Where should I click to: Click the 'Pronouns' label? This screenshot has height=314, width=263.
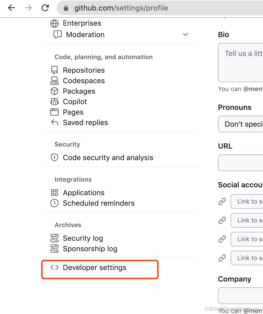(235, 108)
